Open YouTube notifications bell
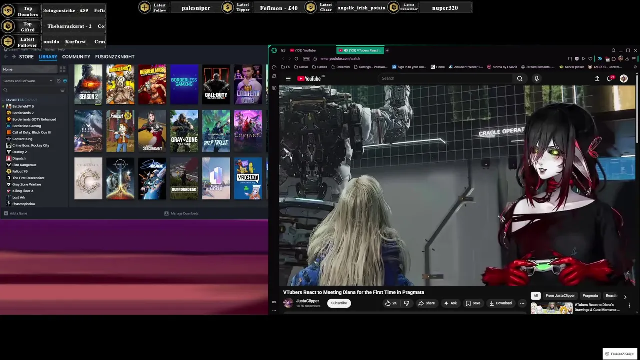640x360 pixels. [610, 78]
